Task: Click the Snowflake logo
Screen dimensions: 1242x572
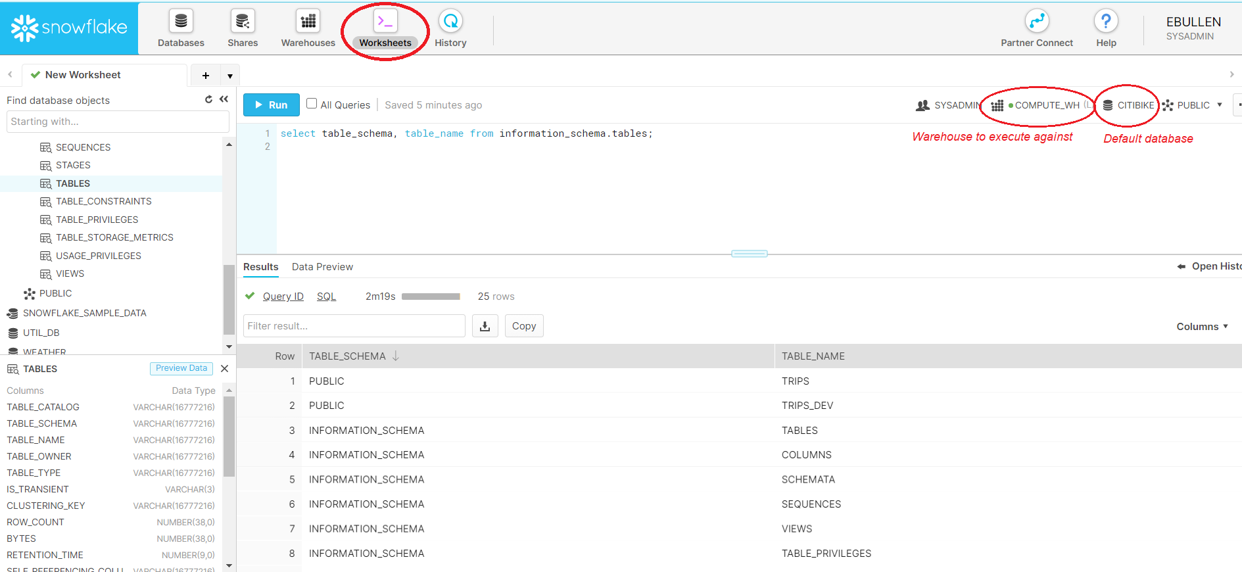Action: point(69,28)
